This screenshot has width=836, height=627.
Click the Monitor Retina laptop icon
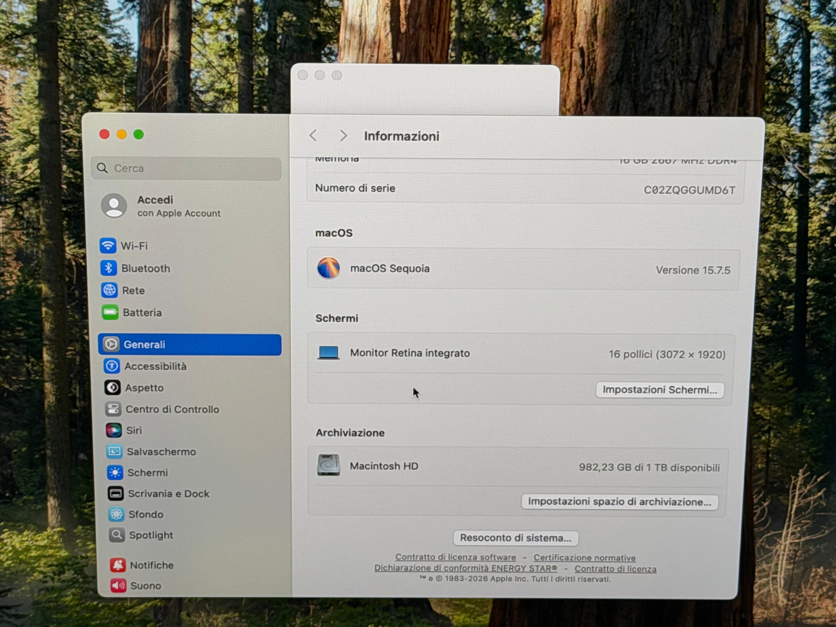(x=329, y=353)
